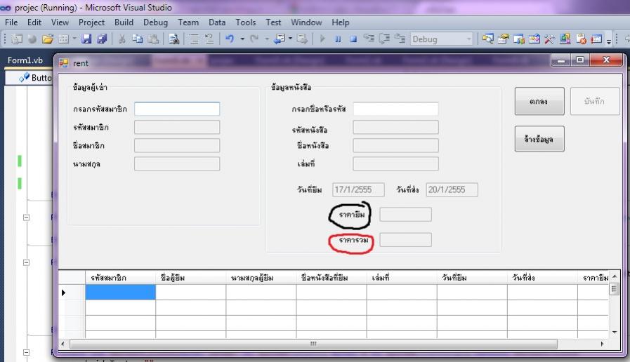The image size is (630, 362).
Task: Click the Copy icon in toolbar
Action: (x=138, y=39)
